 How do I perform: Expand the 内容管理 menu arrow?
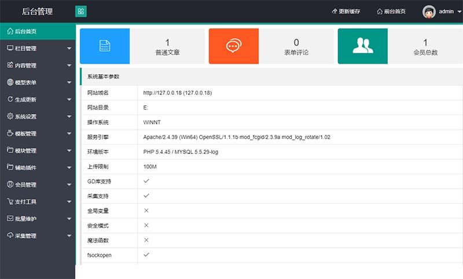coord(69,65)
